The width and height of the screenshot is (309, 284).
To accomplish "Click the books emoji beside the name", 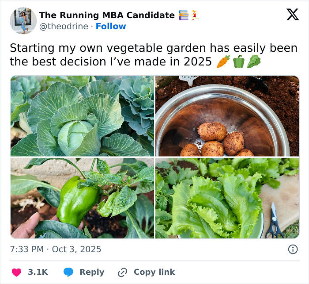I will 184,15.
